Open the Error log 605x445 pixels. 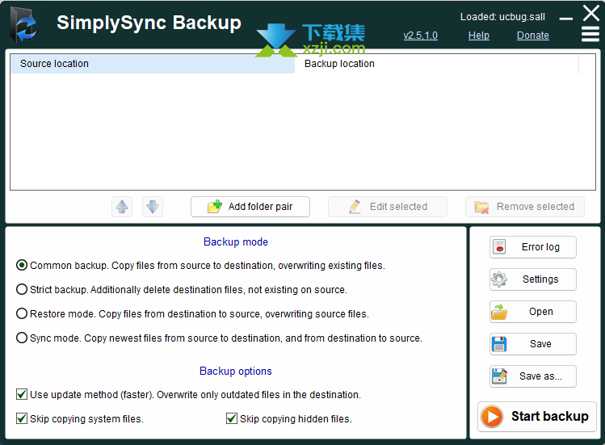tap(533, 247)
